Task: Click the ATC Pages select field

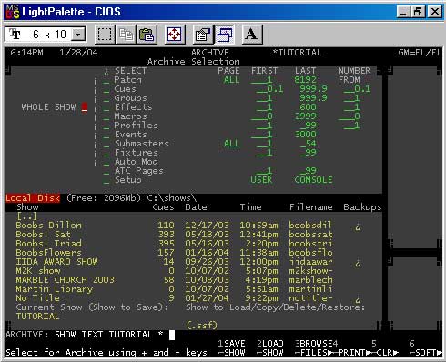Action: pos(106,172)
